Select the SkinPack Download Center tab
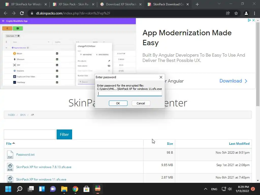 168,4
